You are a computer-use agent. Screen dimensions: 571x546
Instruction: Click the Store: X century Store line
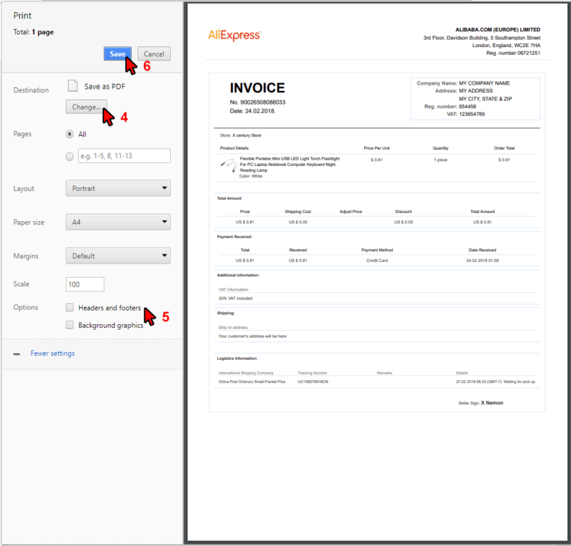click(x=240, y=135)
